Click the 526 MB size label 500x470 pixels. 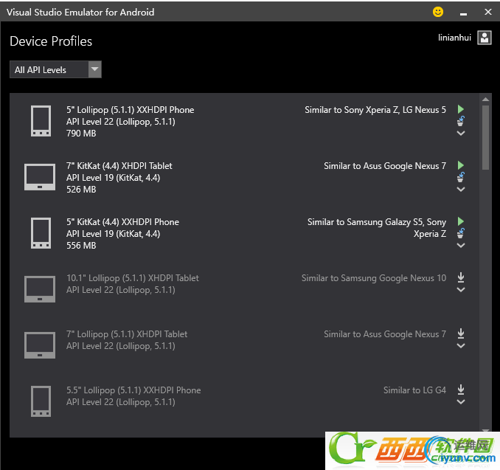[81, 190]
